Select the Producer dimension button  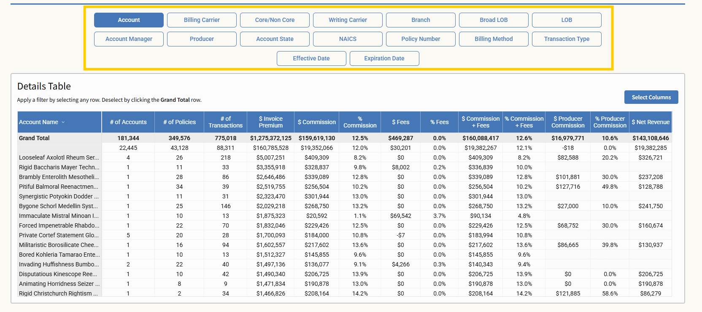(x=202, y=39)
